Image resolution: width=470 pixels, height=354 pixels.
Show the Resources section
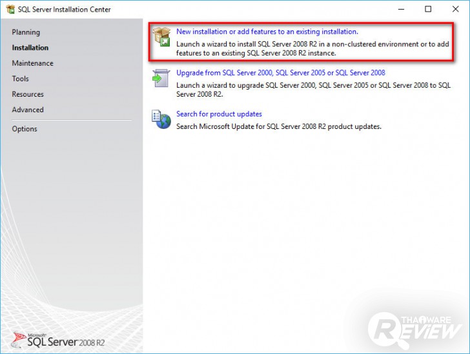(x=28, y=94)
